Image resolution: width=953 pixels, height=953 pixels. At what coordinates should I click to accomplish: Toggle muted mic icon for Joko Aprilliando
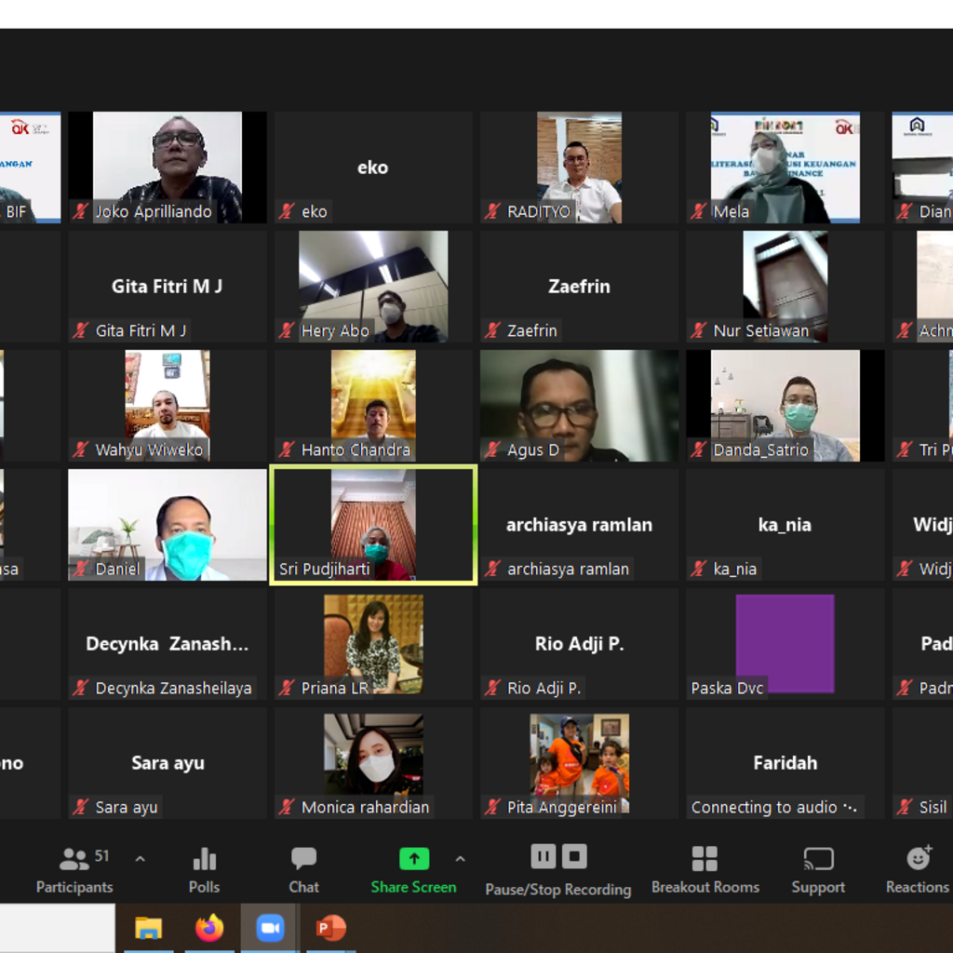[82, 212]
